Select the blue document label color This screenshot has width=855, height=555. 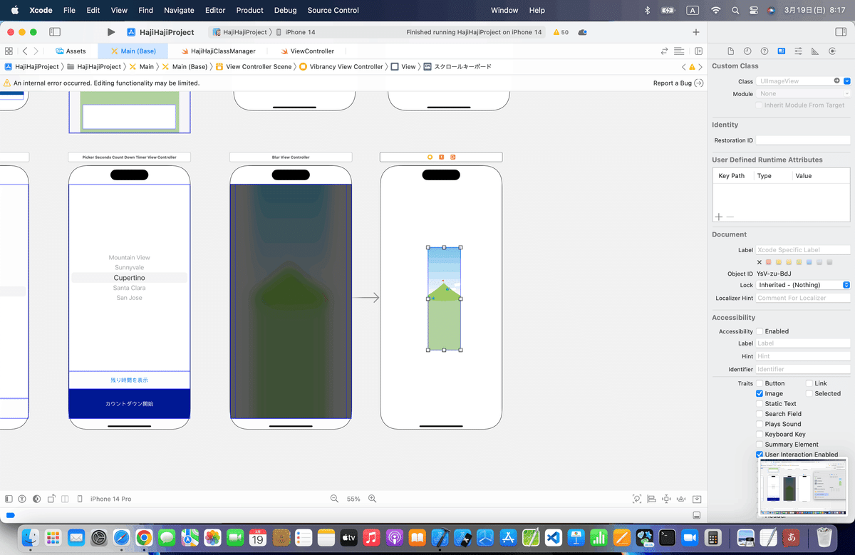(x=809, y=262)
